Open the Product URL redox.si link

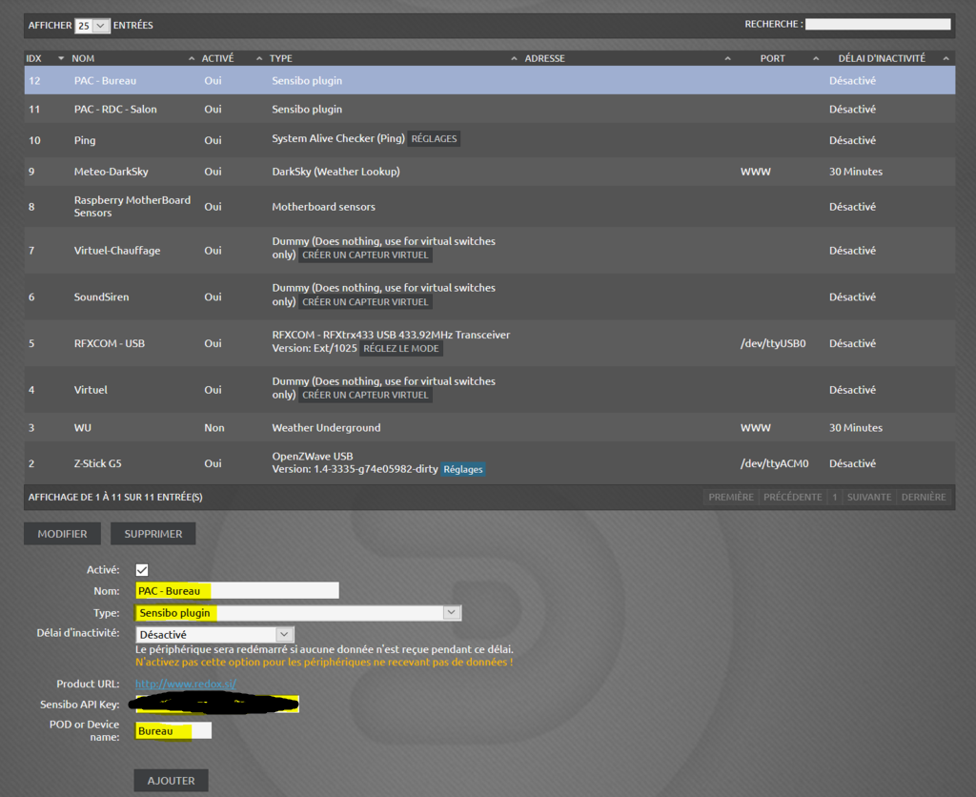185,684
